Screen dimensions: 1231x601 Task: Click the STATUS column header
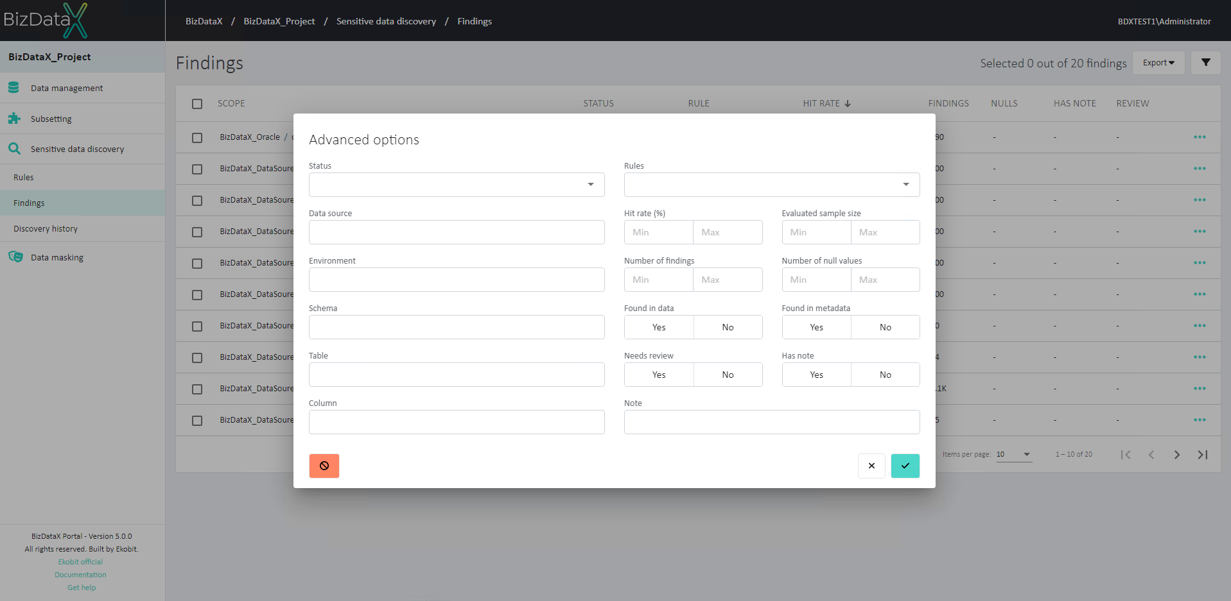click(598, 103)
